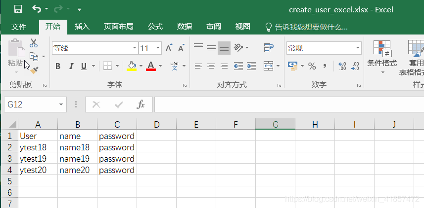Viewport: 424px width, 208px height.
Task: Open the 条件格式 conditional formatting button
Action: click(x=382, y=57)
